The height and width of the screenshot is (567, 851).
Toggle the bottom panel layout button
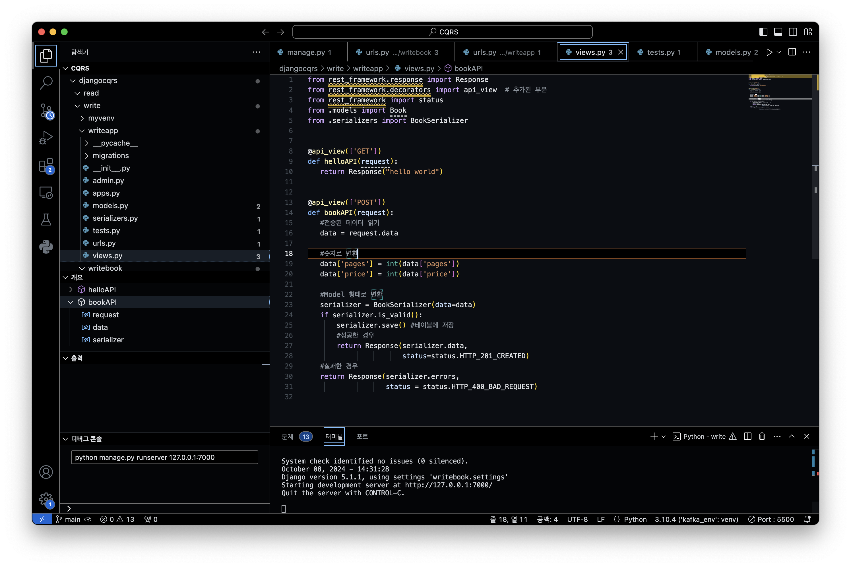(778, 32)
